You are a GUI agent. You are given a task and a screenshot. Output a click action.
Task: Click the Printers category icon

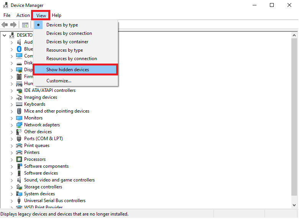click(19, 152)
